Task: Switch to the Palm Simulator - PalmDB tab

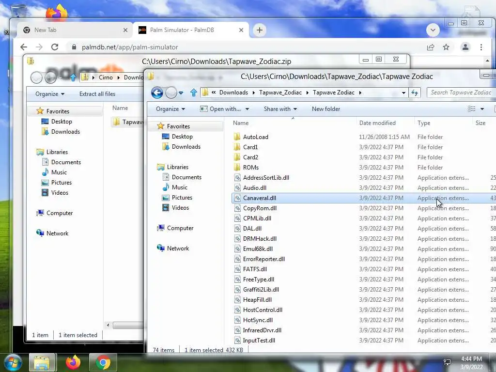Action: [191, 30]
